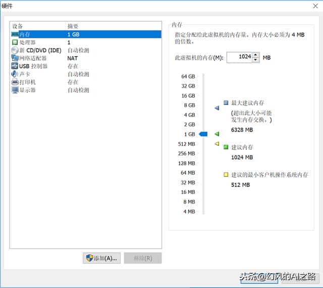Decrease memory with the spinner down arrow

(255, 60)
